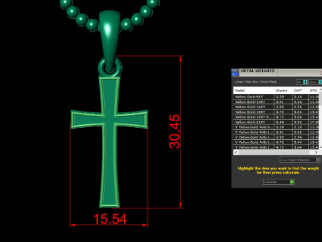322x242 pixels.
Task: Click the Use Object Materials label
Action: (294, 160)
